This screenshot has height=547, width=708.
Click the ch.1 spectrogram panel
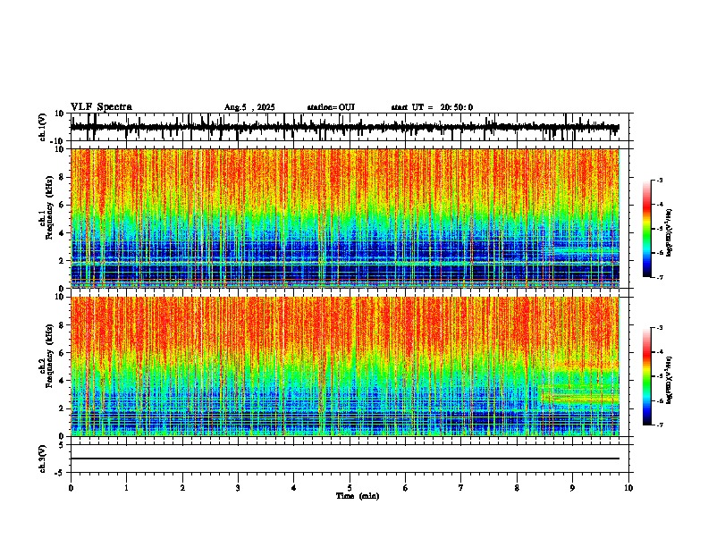(x=344, y=218)
